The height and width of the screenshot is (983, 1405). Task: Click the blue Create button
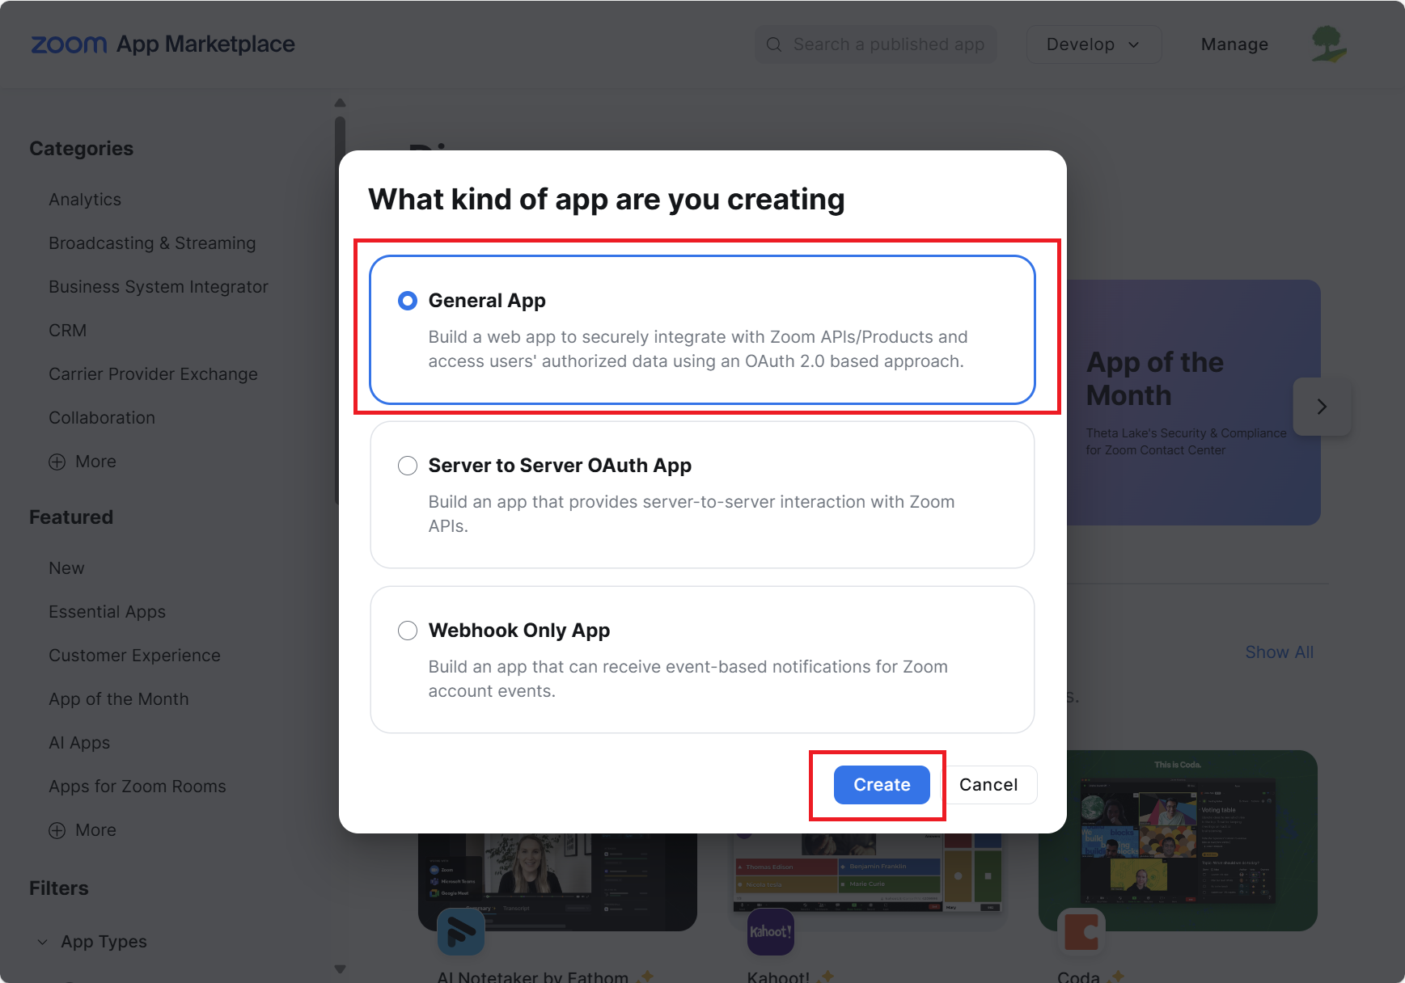(x=882, y=785)
